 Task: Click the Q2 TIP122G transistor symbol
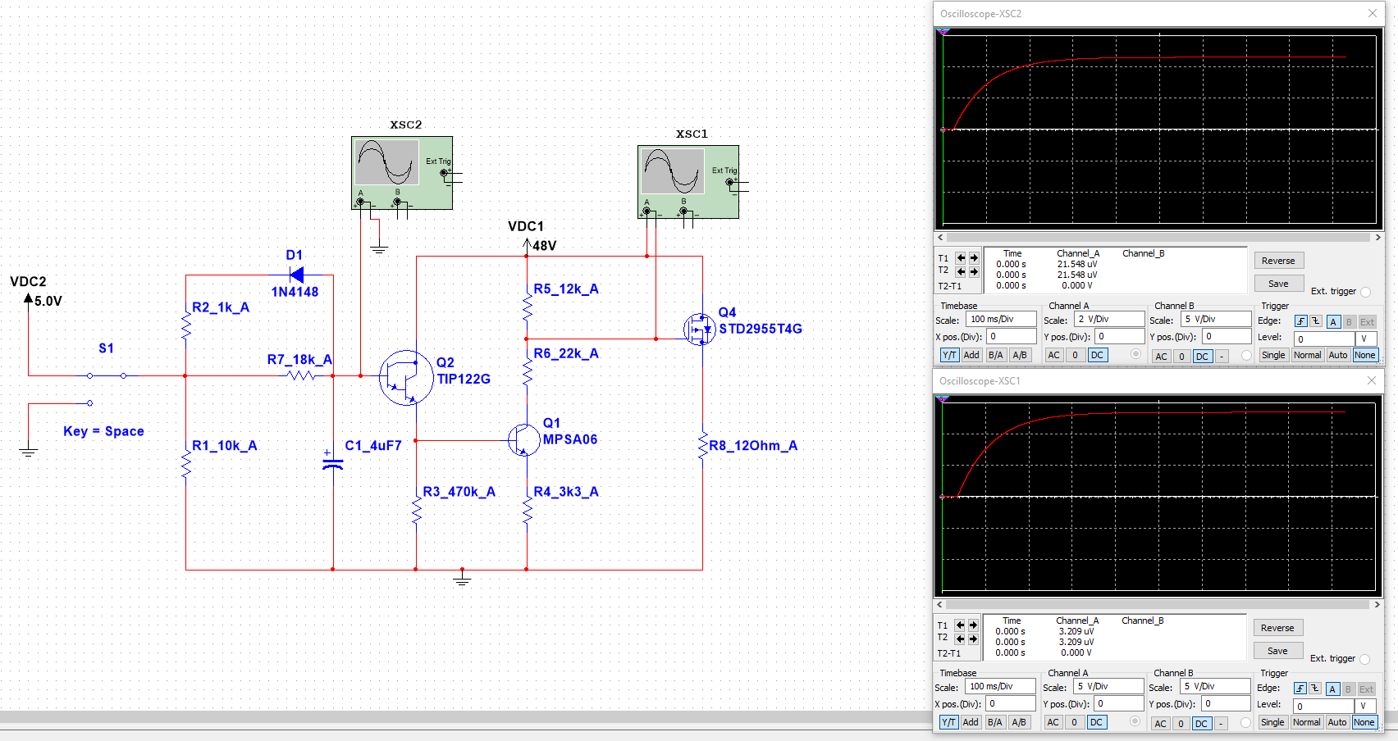point(406,378)
